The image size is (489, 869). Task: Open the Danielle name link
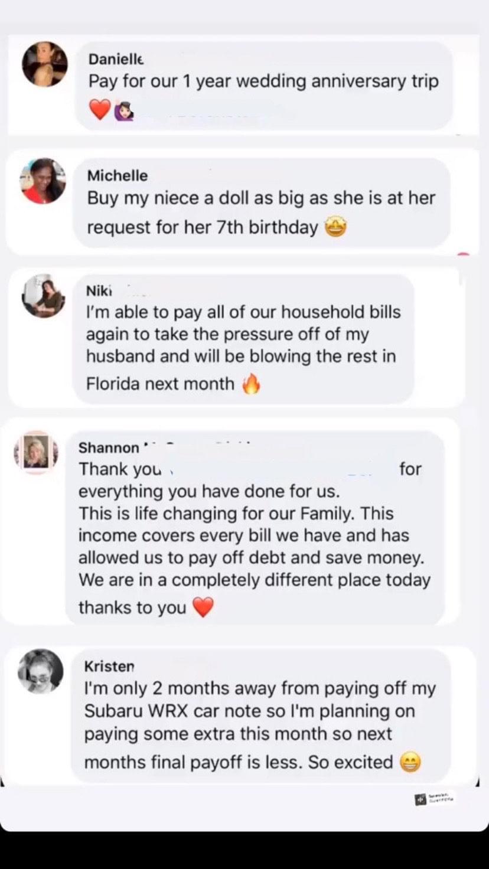pyautogui.click(x=116, y=59)
